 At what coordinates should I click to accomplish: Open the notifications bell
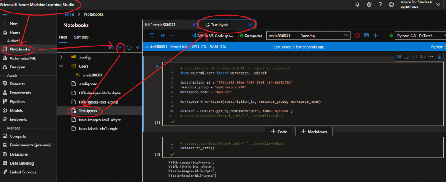tap(358, 4)
